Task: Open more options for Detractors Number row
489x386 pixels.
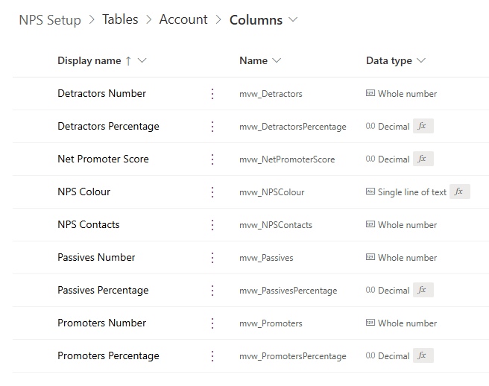Action: [212, 94]
